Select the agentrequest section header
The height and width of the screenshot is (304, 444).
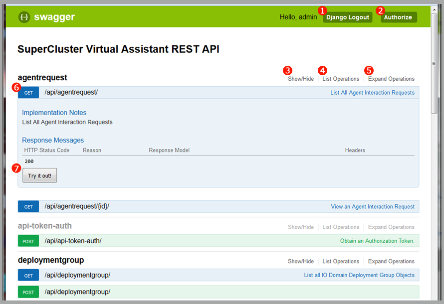tap(41, 77)
